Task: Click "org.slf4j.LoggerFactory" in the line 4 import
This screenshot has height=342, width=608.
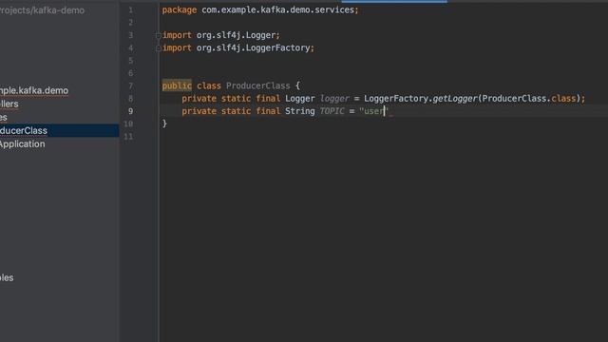Action: tap(254, 48)
